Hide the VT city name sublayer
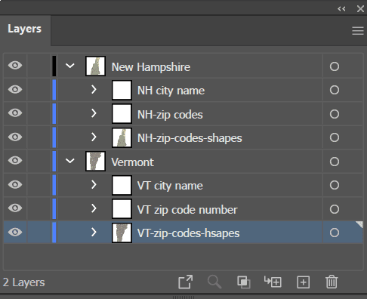This screenshot has height=299, width=367. point(15,184)
